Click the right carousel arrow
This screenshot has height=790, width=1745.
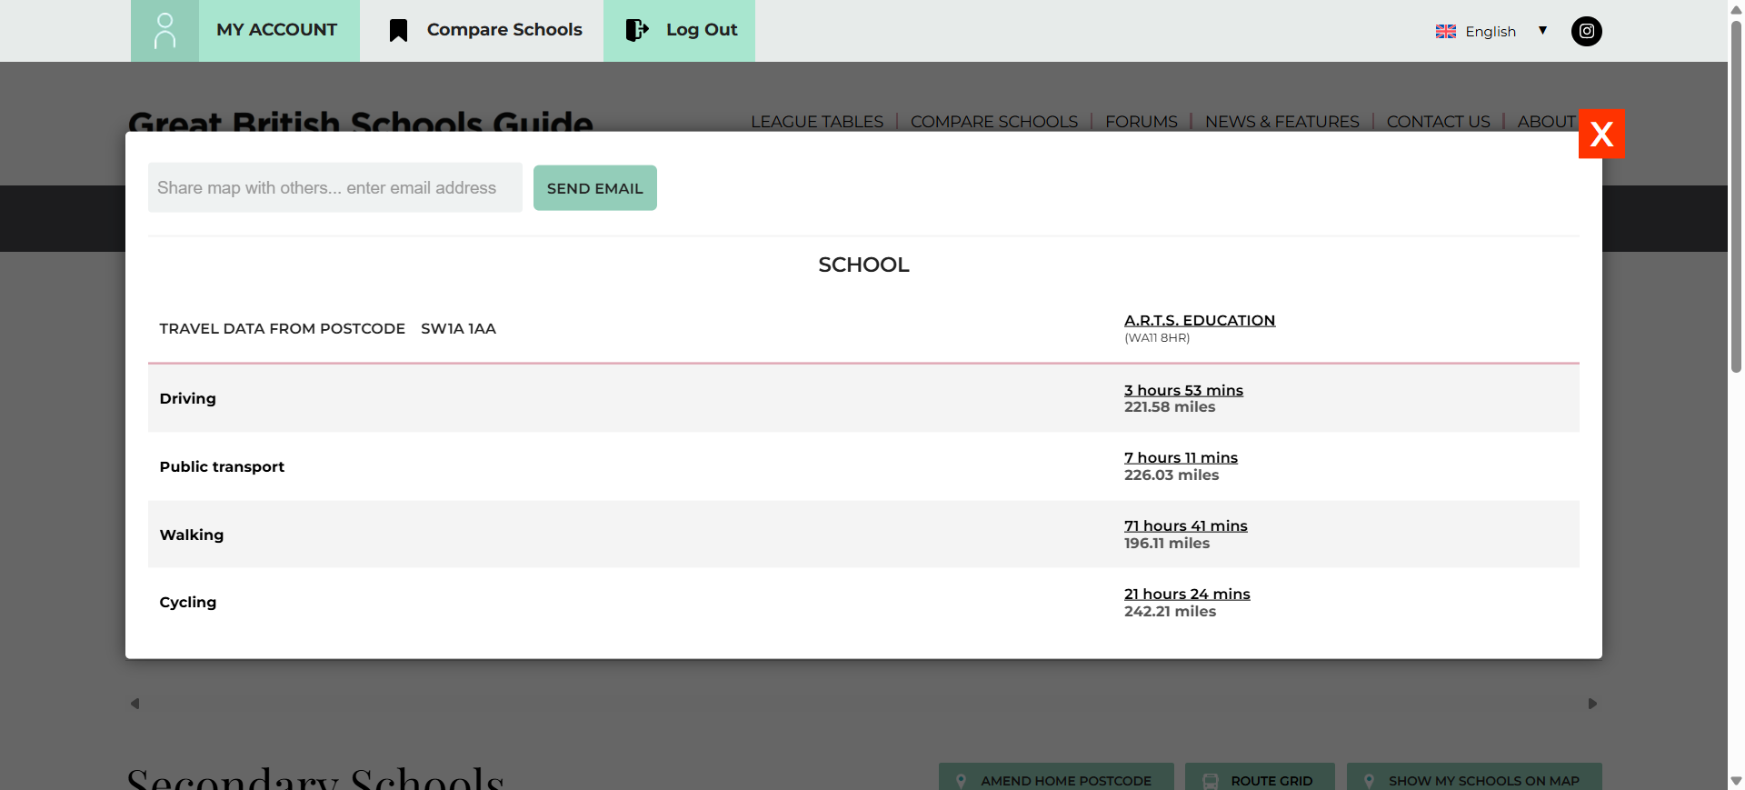coord(1592,704)
